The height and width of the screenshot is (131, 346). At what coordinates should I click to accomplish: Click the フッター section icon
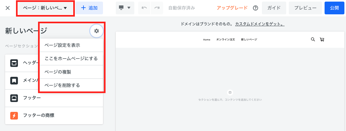14,98
